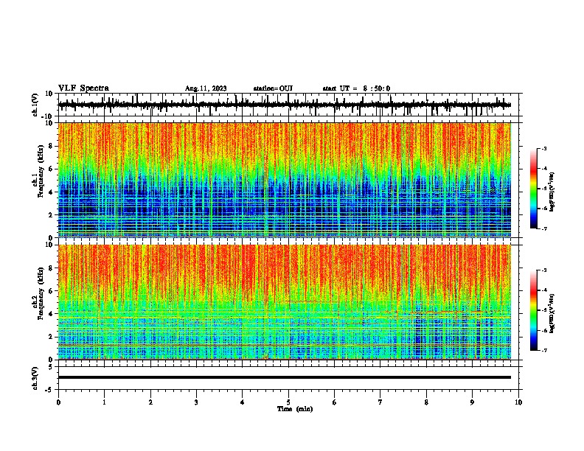The image size is (584, 451).
Task: Click the ch.3 flat black trace line
Action: [x=285, y=377]
